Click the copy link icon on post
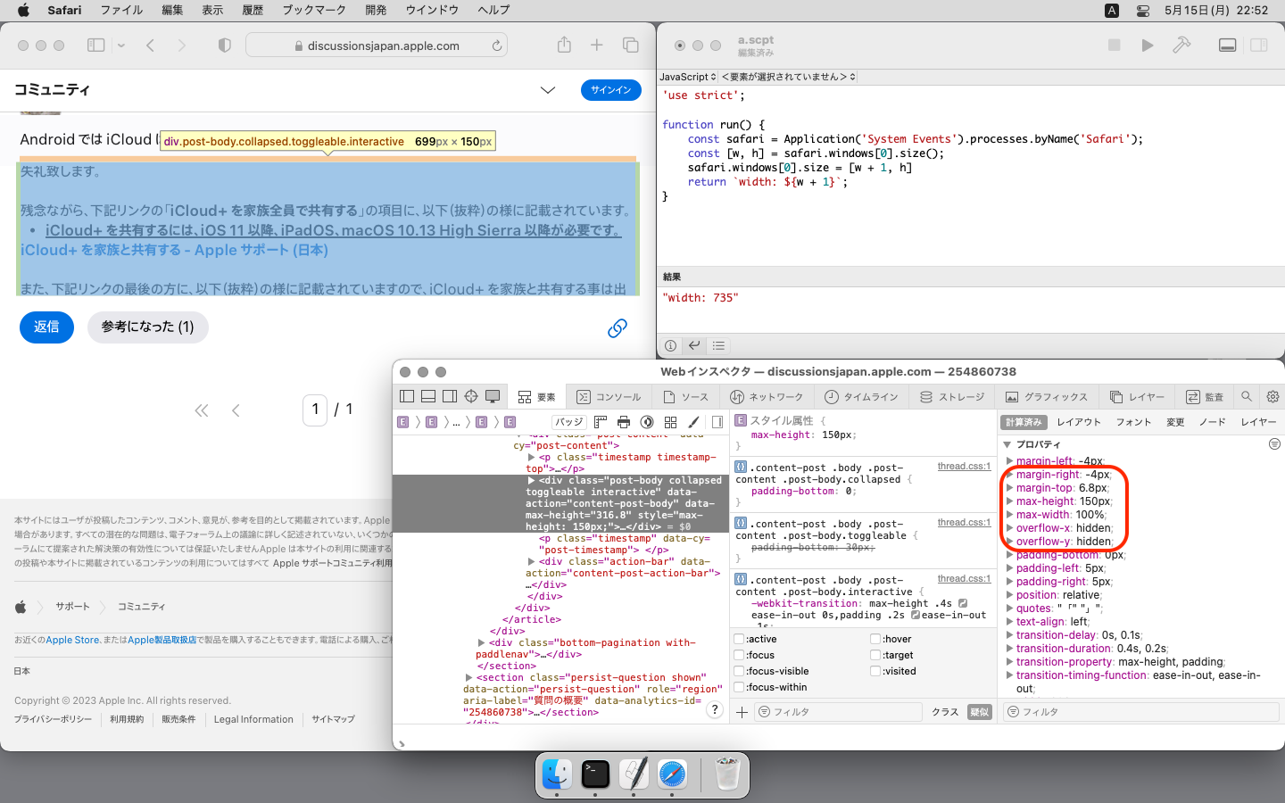The height and width of the screenshot is (803, 1285). (617, 328)
